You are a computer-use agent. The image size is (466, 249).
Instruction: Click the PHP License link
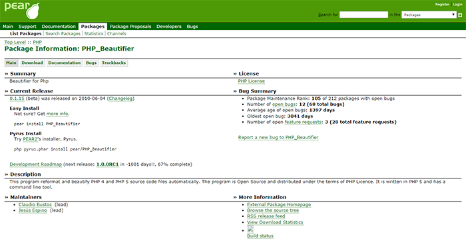(251, 81)
